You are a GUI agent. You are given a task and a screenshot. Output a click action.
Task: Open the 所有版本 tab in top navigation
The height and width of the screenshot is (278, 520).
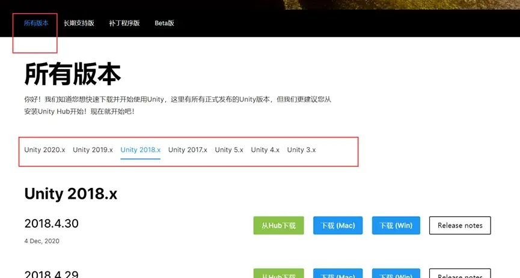(x=36, y=23)
